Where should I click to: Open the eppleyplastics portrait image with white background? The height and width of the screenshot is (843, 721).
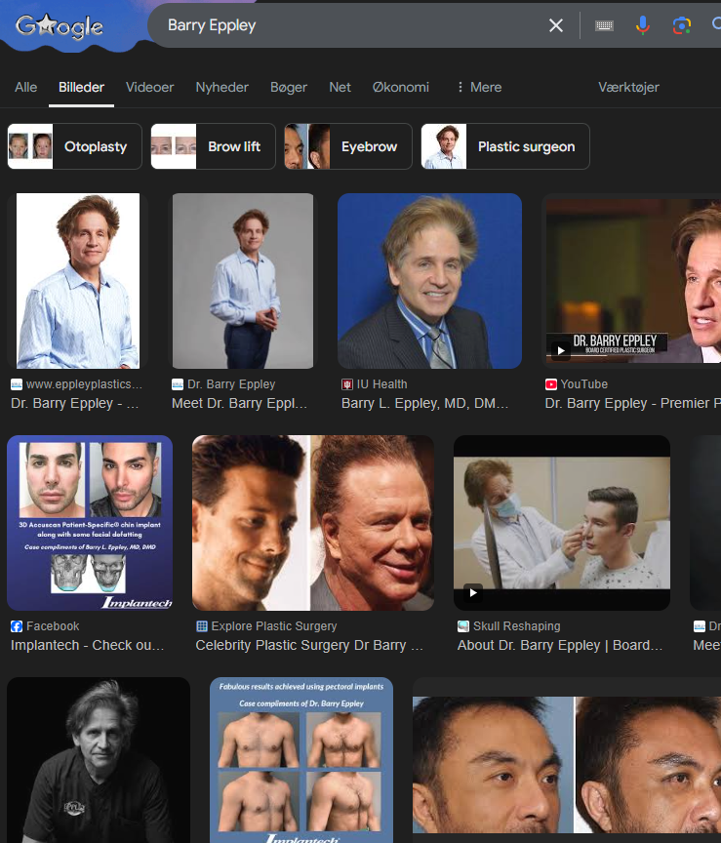(78, 281)
